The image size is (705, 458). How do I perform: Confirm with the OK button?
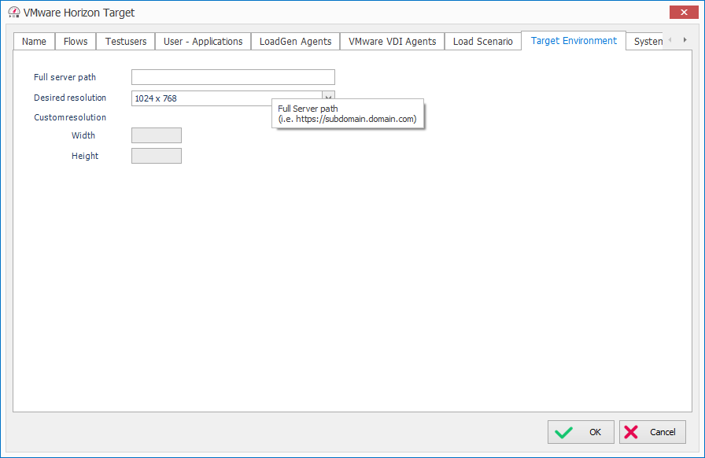tap(581, 432)
